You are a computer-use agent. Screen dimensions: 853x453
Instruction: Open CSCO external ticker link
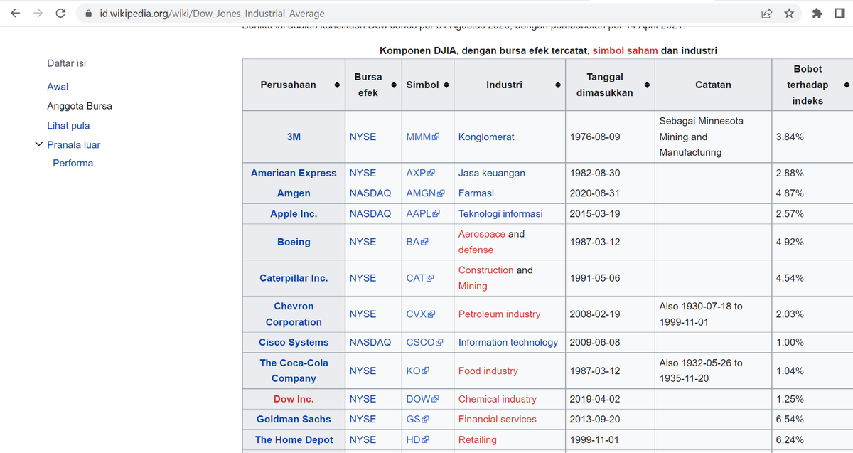[424, 343]
